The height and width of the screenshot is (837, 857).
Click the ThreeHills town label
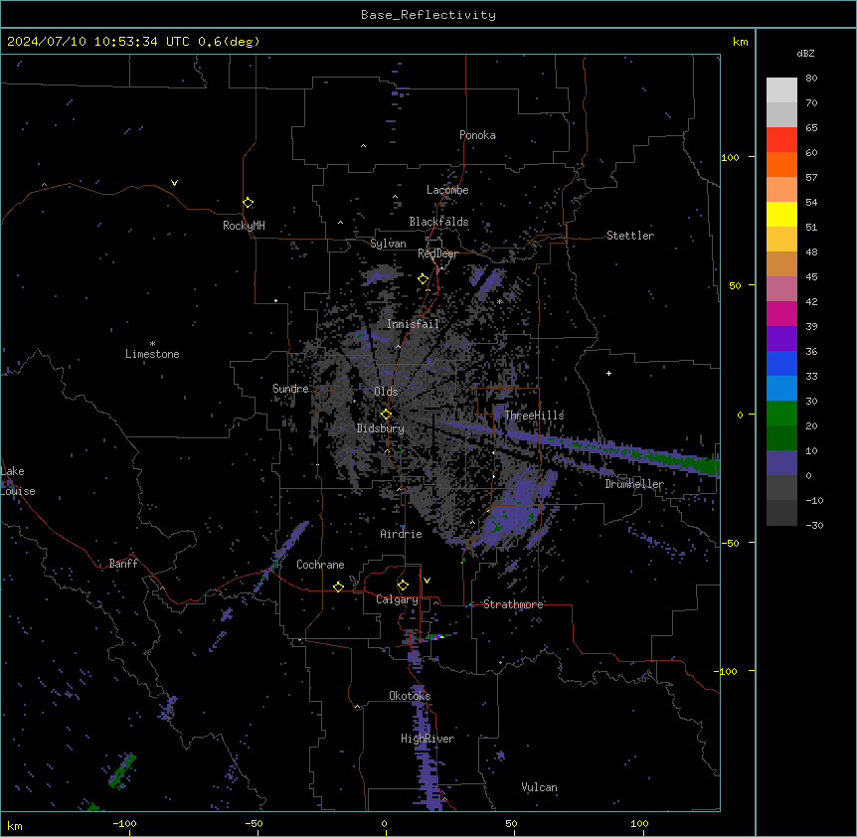[534, 416]
